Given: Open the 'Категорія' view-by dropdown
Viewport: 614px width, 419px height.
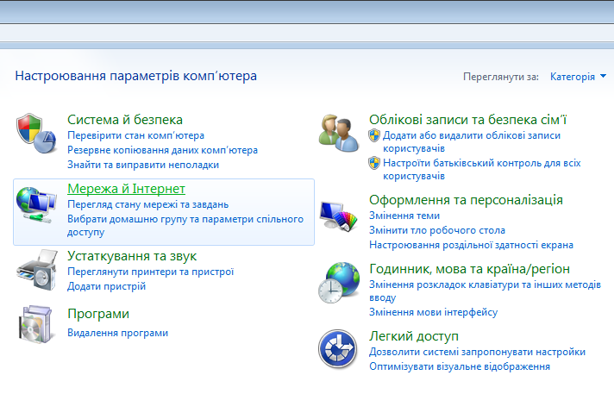Looking at the screenshot, I should click(x=578, y=77).
